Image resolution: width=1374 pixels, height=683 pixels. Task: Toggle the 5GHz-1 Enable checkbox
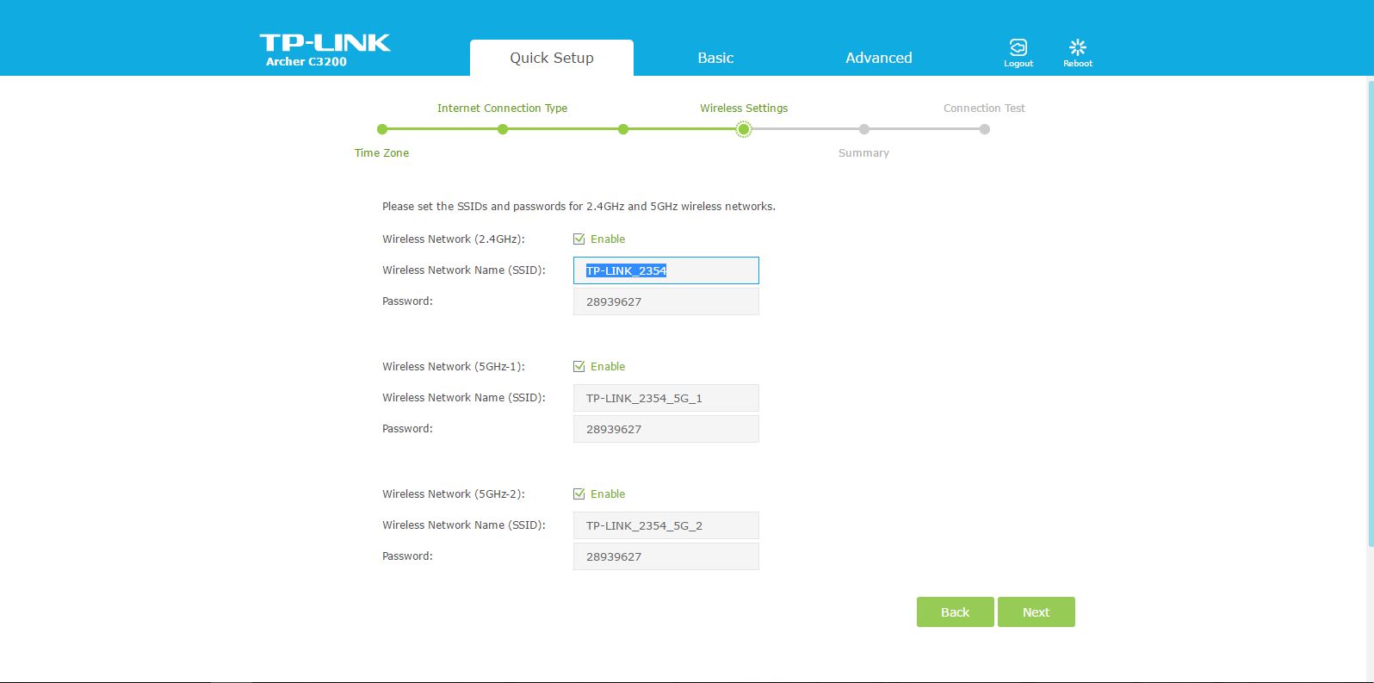(579, 367)
